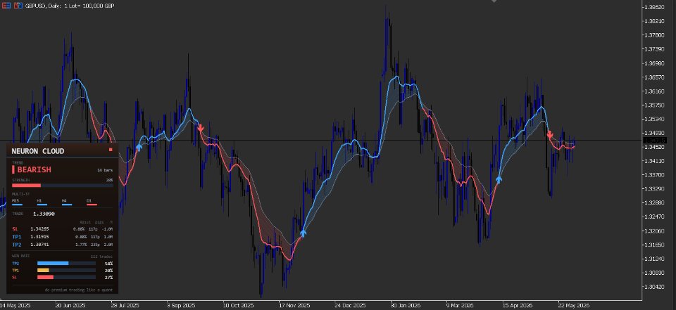
Task: Select blue buy arrow near 28 Jul 2025
Action: pyautogui.click(x=139, y=147)
